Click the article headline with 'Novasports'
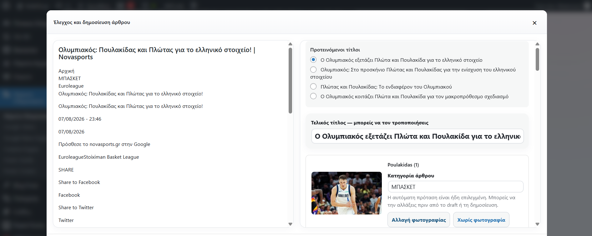Screen dimensions: 592x236 (x=157, y=53)
